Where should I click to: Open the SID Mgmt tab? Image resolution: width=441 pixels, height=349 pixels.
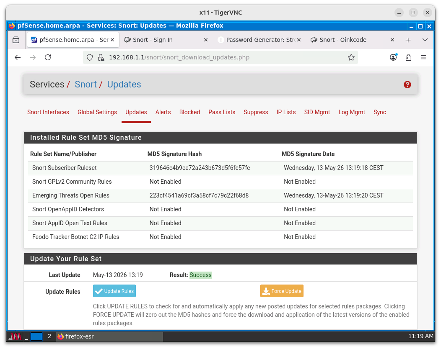pos(317,112)
